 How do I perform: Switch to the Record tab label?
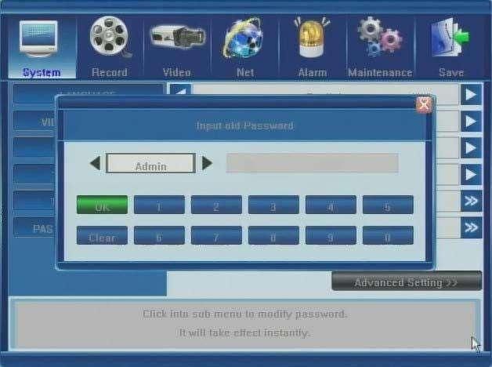click(110, 72)
